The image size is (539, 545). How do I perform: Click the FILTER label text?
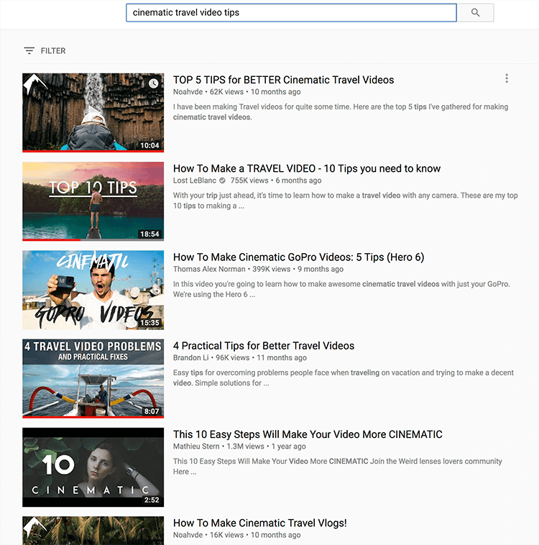click(53, 51)
